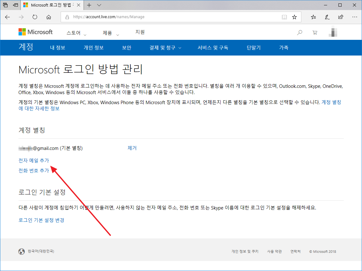
Task: Change language via 한국어(대한민국) link
Action: pyautogui.click(x=41, y=251)
